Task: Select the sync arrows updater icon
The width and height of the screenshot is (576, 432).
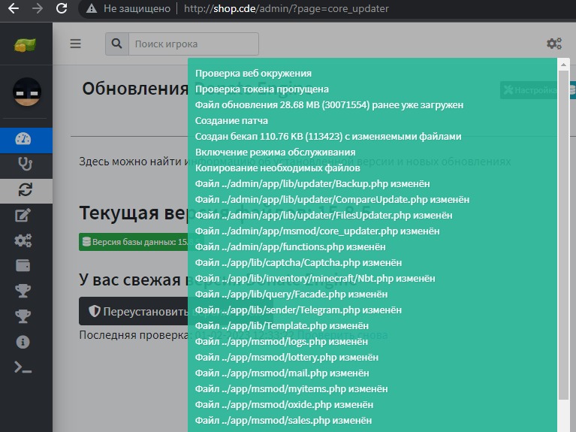Action: pos(24,190)
